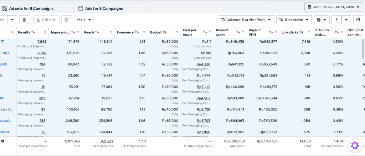Screen dimensions: 365x156
Task: Sort by CTR (link click) column
Action: 337,32
